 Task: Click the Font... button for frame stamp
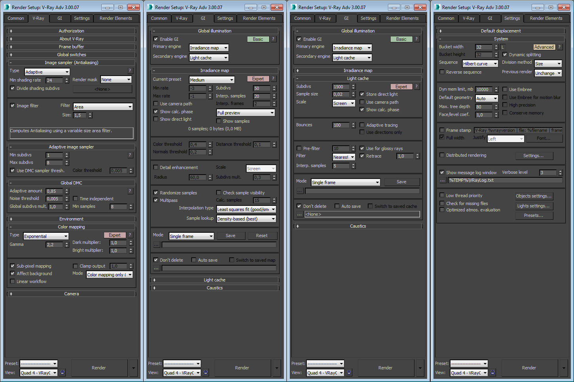[x=544, y=138]
